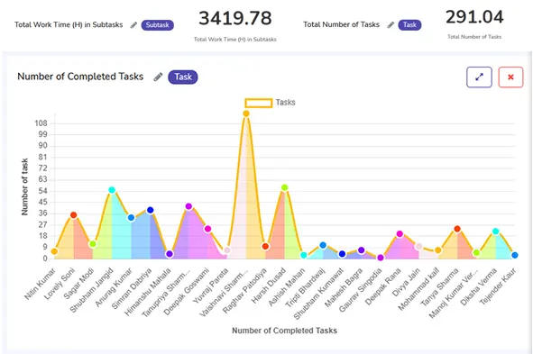This screenshot has height=354, width=533.
Task: Select Harsh Dusad's green peak data point
Action: click(x=284, y=187)
